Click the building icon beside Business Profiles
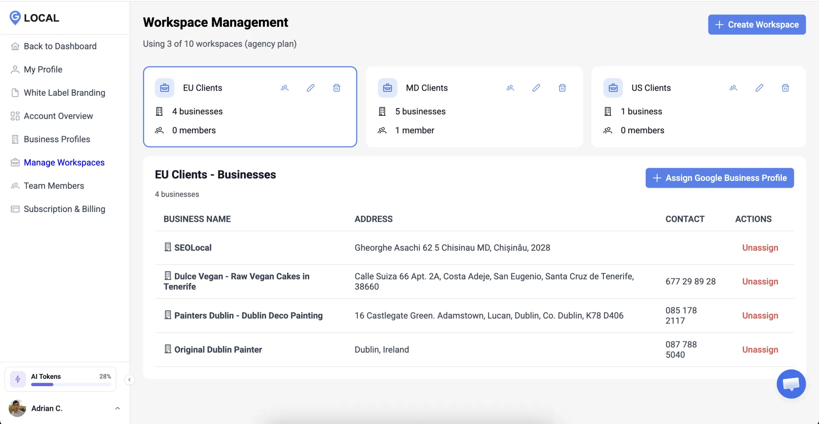Viewport: 819px width, 424px height. pyautogui.click(x=15, y=139)
